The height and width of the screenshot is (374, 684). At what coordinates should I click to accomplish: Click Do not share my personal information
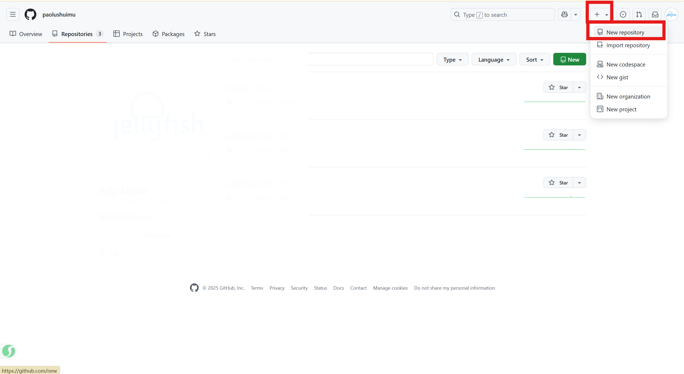pyautogui.click(x=454, y=288)
